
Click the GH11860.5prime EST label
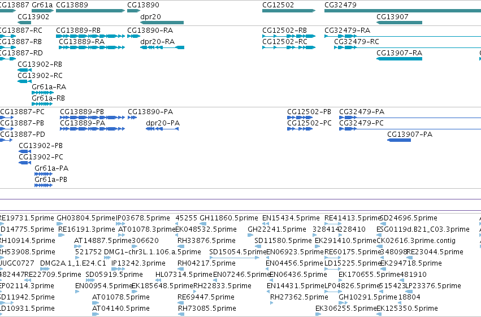[229, 218]
